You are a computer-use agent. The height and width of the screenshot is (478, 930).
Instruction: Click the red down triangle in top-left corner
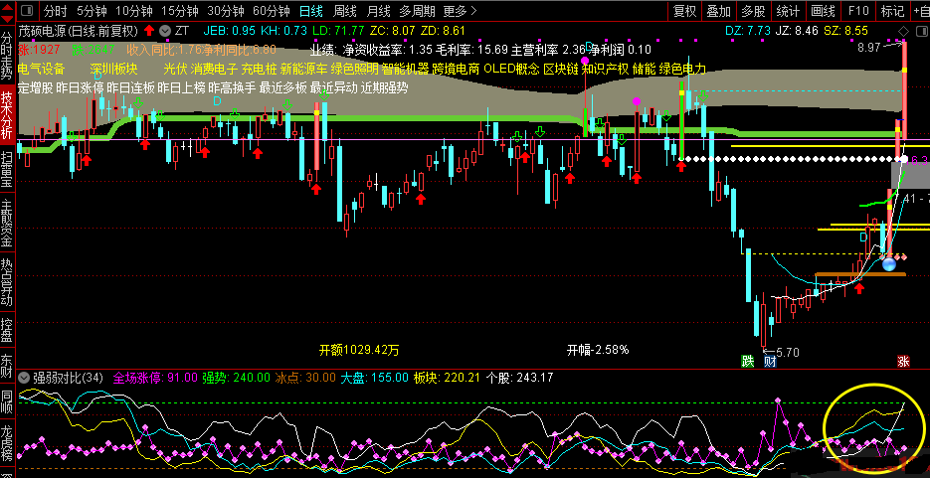tap(5, 17)
